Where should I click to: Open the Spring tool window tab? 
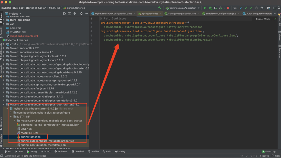click(x=120, y=152)
